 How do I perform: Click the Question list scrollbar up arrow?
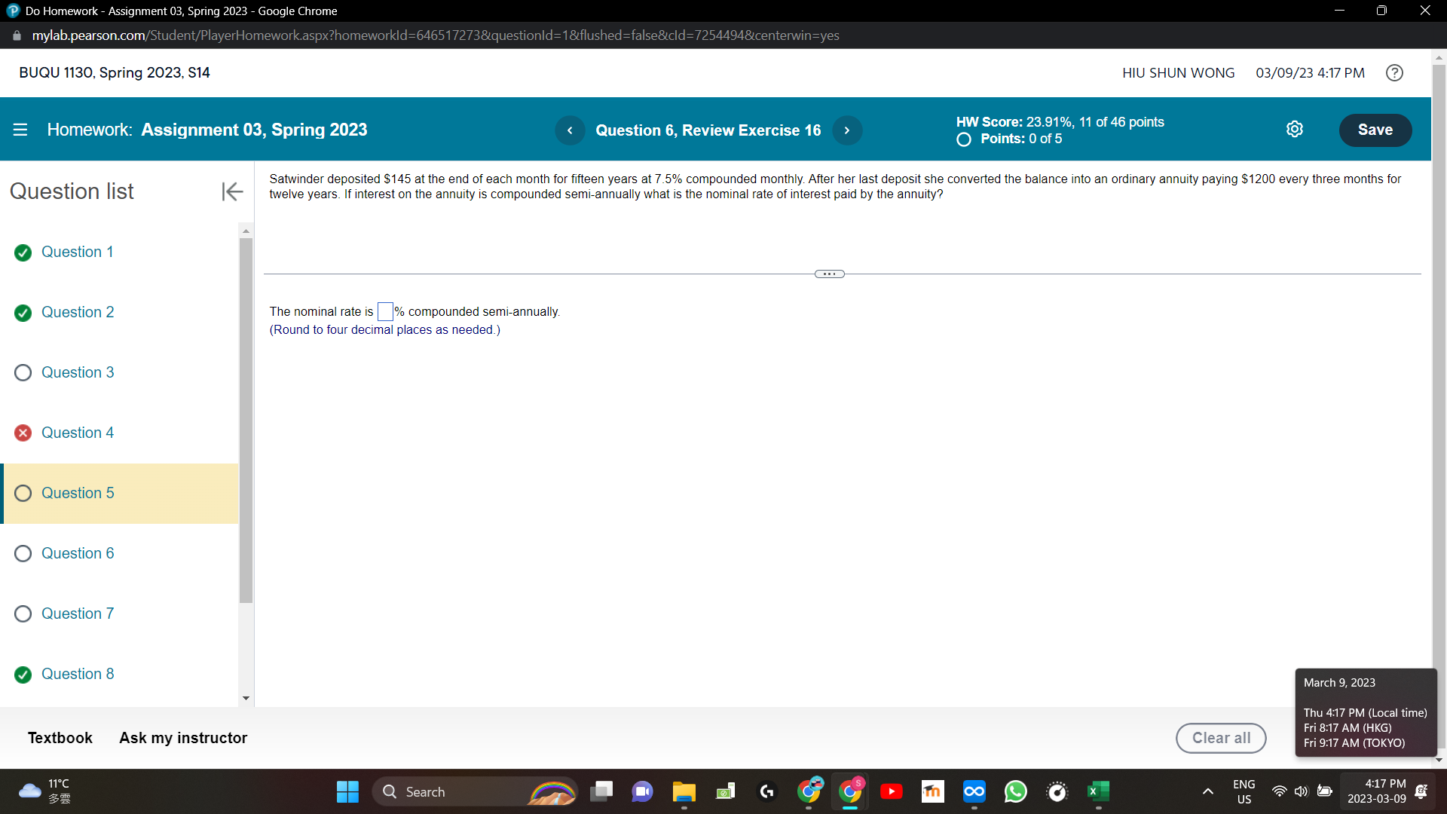pyautogui.click(x=246, y=231)
